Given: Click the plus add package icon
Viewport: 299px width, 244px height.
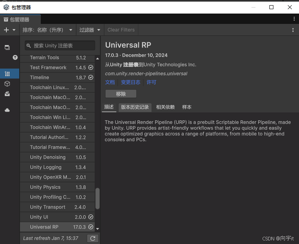Looking at the screenshot, I should pos(6,30).
